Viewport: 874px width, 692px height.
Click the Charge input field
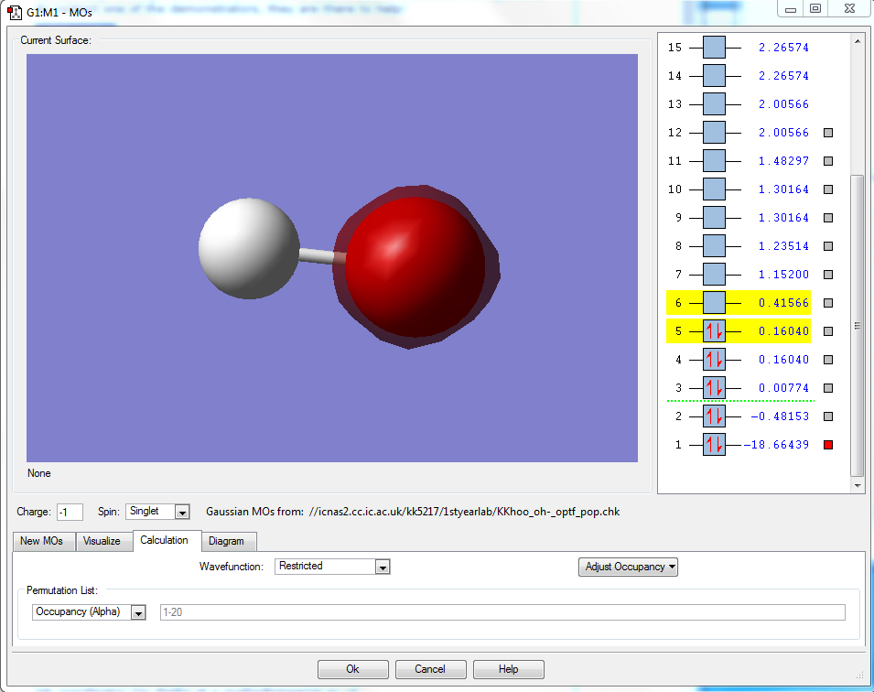pyautogui.click(x=70, y=512)
